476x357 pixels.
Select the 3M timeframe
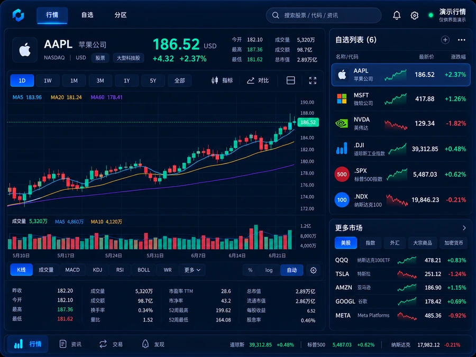(x=100, y=80)
